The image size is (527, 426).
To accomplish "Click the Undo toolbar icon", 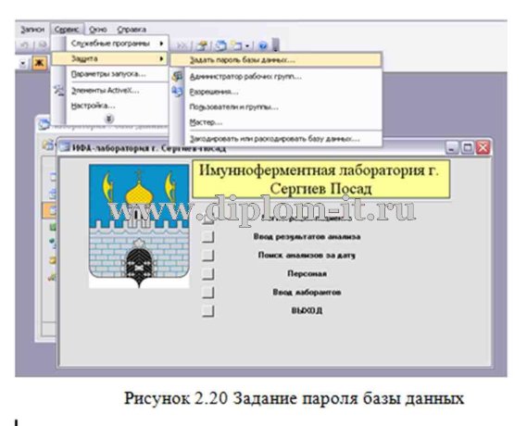I will pos(25,44).
